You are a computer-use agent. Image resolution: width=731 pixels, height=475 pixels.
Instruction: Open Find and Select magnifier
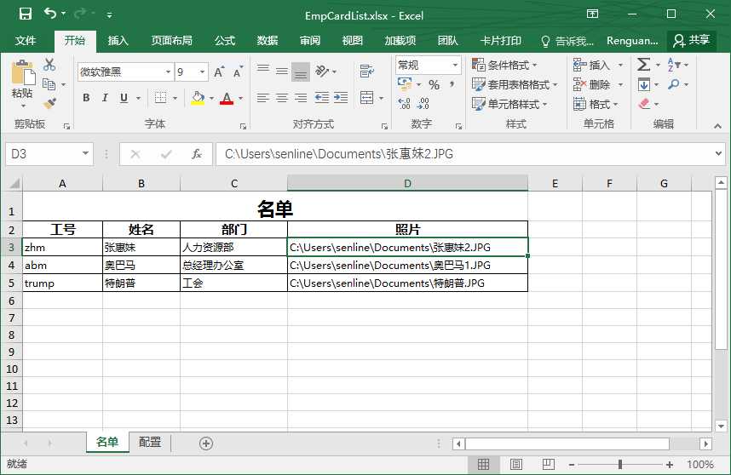click(x=673, y=84)
